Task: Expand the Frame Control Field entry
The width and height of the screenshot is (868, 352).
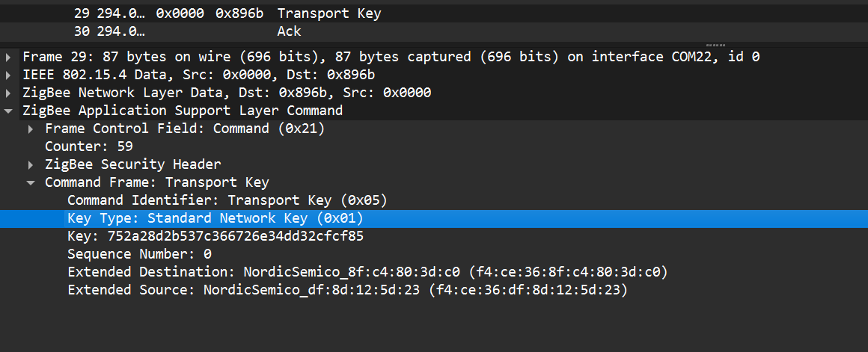Action: tap(31, 129)
